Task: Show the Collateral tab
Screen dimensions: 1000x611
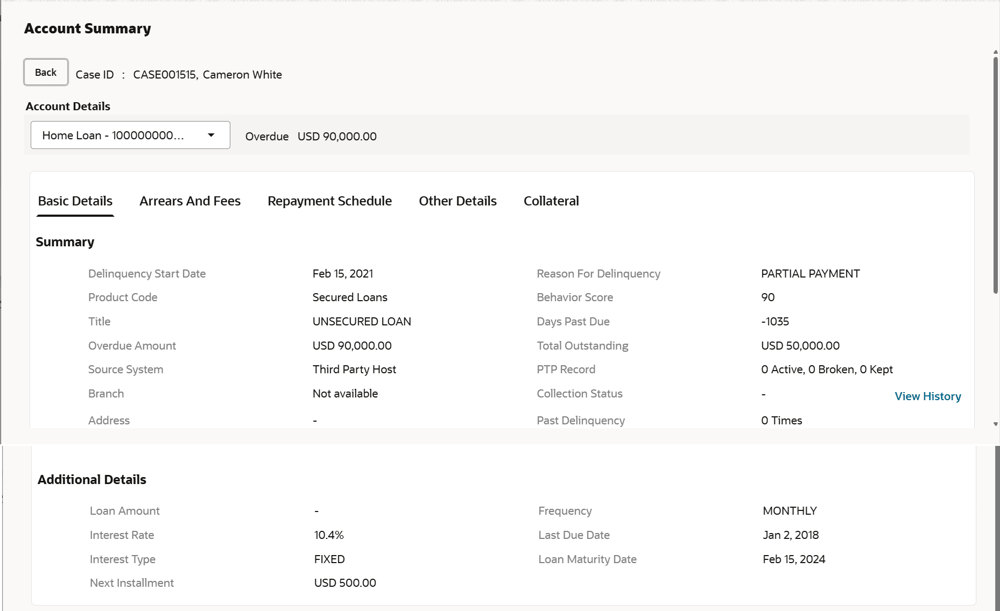Action: 551,201
